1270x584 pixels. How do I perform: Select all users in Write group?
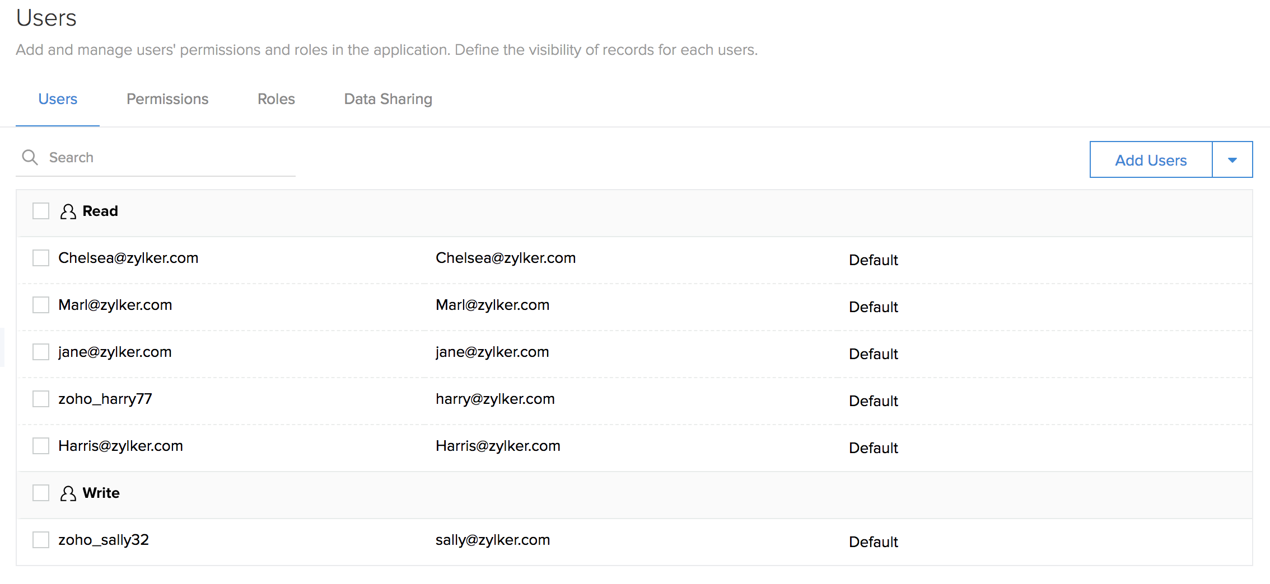[x=41, y=493]
